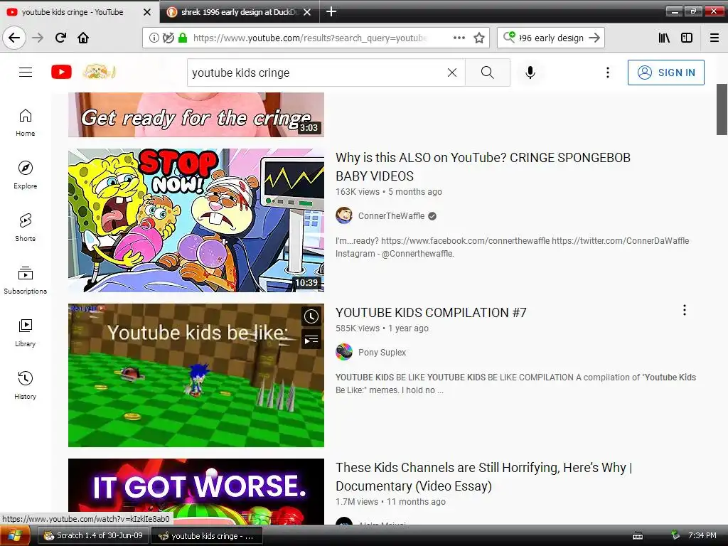This screenshot has width=728, height=546.
Task: Open the Firefox hamburger menu
Action: point(714,38)
